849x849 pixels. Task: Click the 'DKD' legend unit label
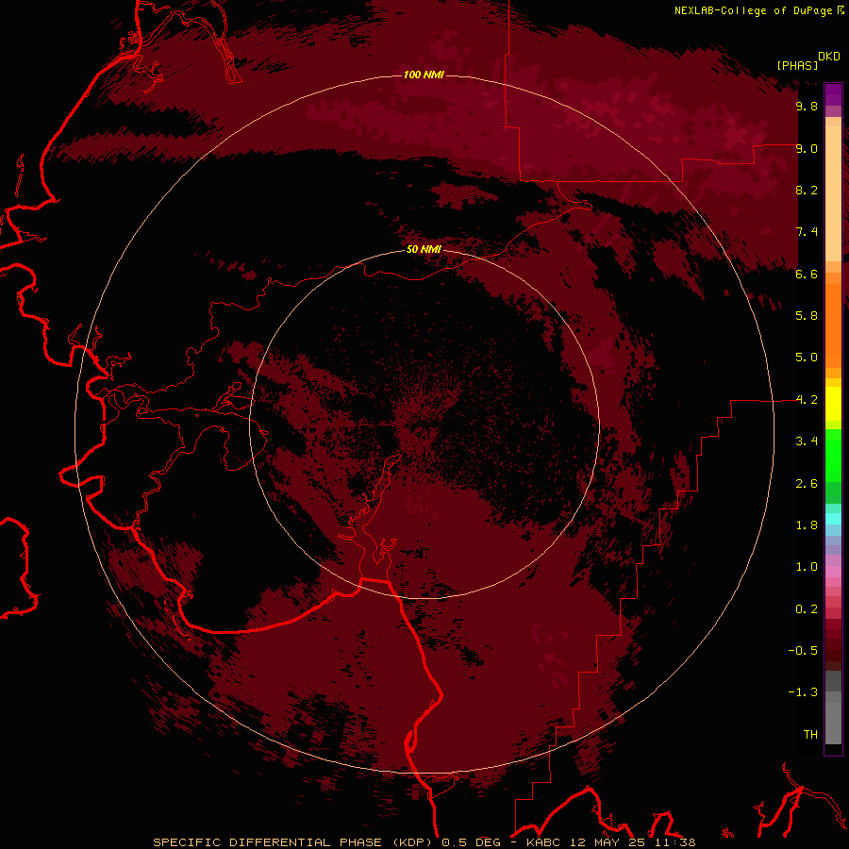click(829, 57)
